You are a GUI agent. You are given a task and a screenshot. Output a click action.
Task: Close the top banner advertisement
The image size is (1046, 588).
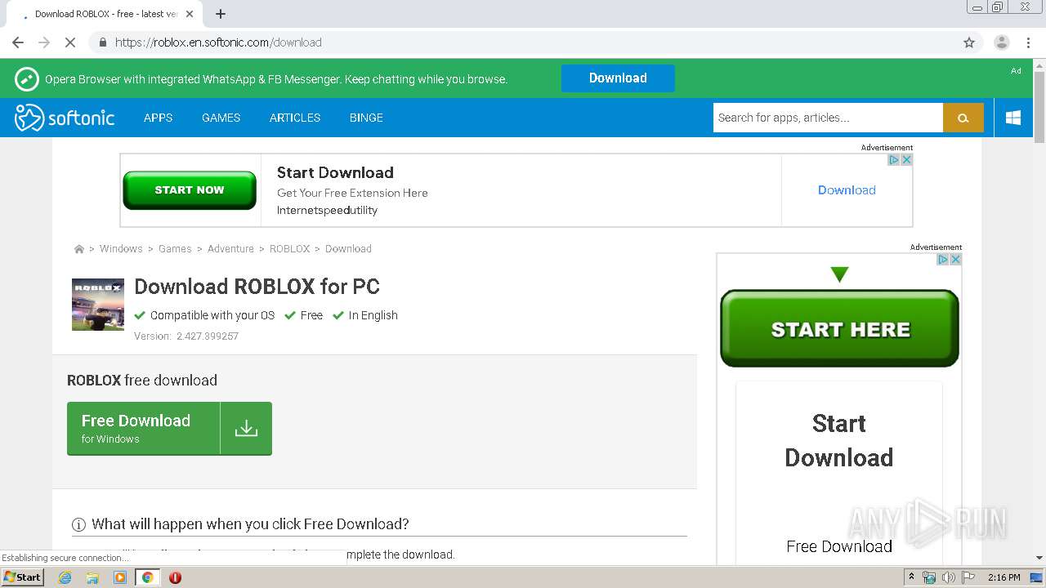(906, 160)
